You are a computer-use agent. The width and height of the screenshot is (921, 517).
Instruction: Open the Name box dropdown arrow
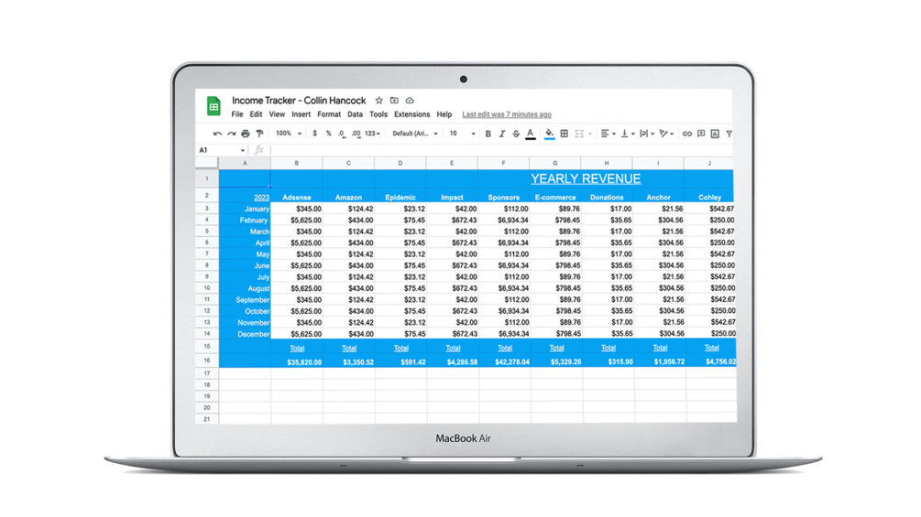pos(243,151)
